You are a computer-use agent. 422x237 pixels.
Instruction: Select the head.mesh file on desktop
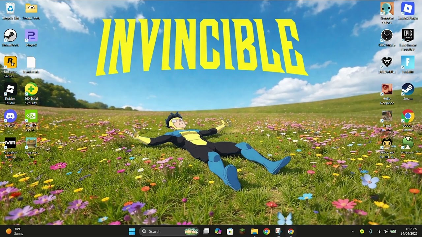[31, 65]
